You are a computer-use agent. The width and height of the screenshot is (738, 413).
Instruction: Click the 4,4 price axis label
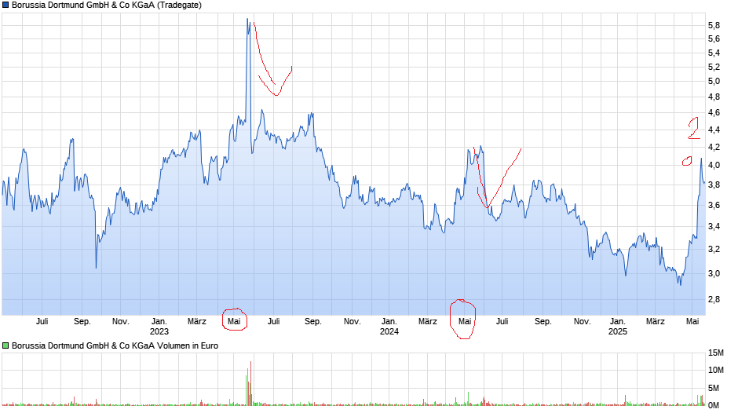[714, 130]
